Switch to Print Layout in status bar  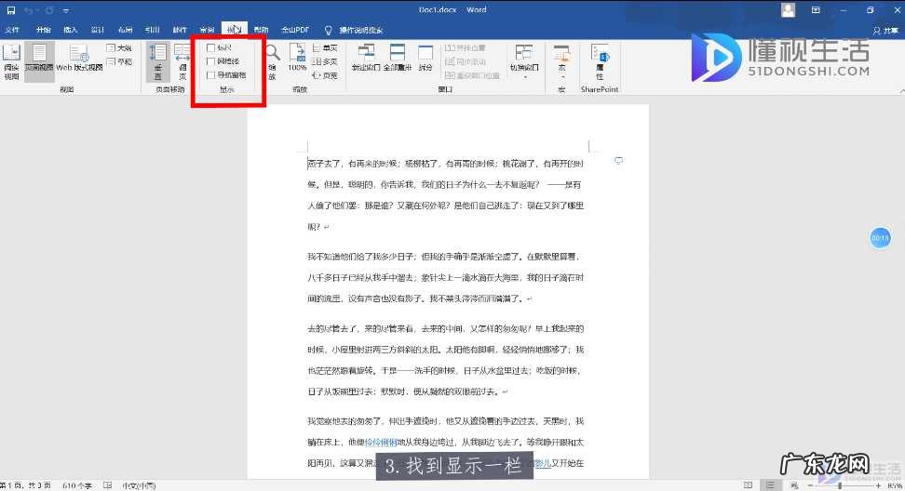[771, 485]
